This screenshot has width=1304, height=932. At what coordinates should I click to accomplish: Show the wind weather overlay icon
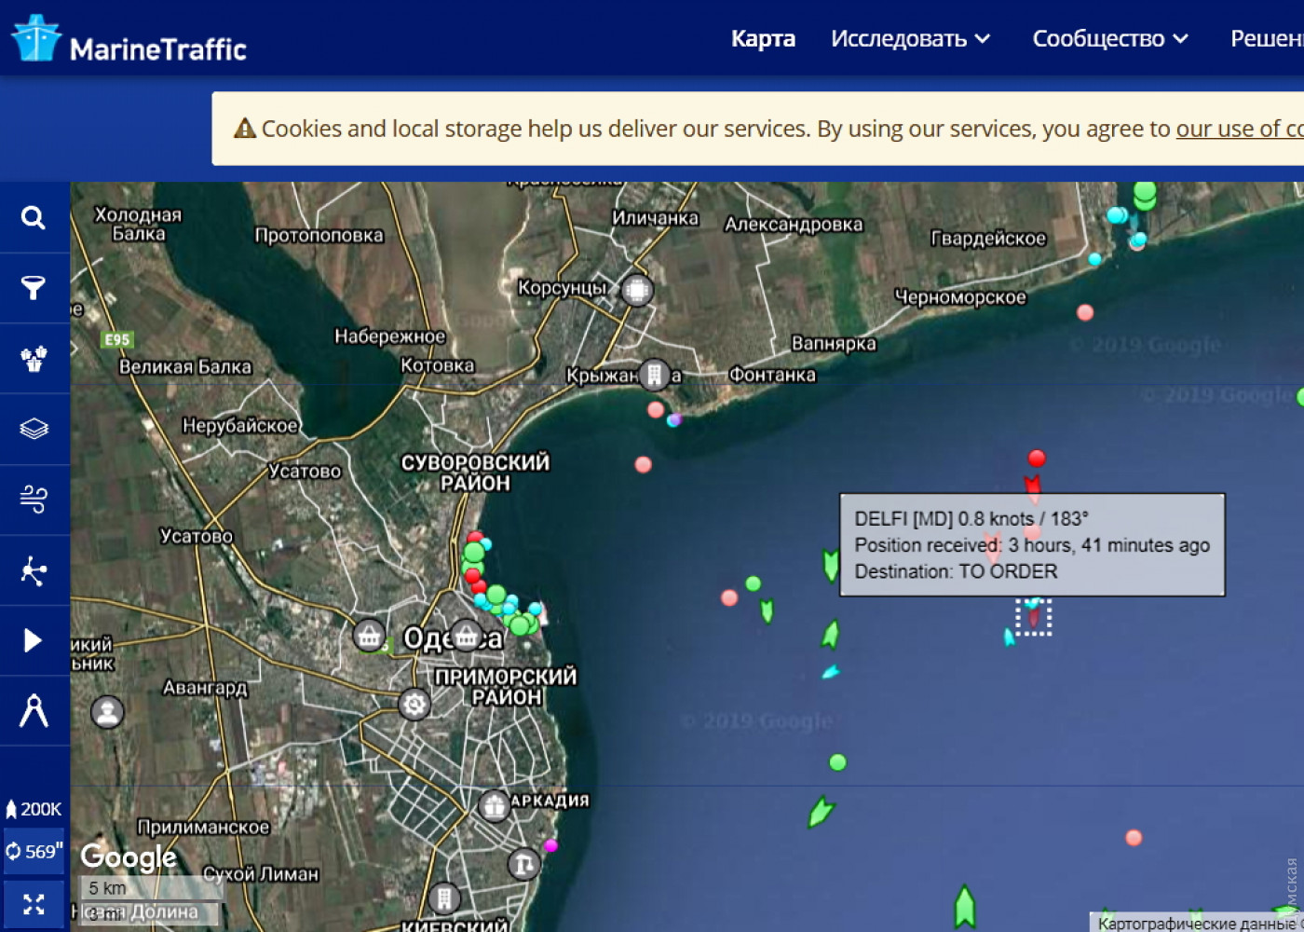(x=34, y=500)
